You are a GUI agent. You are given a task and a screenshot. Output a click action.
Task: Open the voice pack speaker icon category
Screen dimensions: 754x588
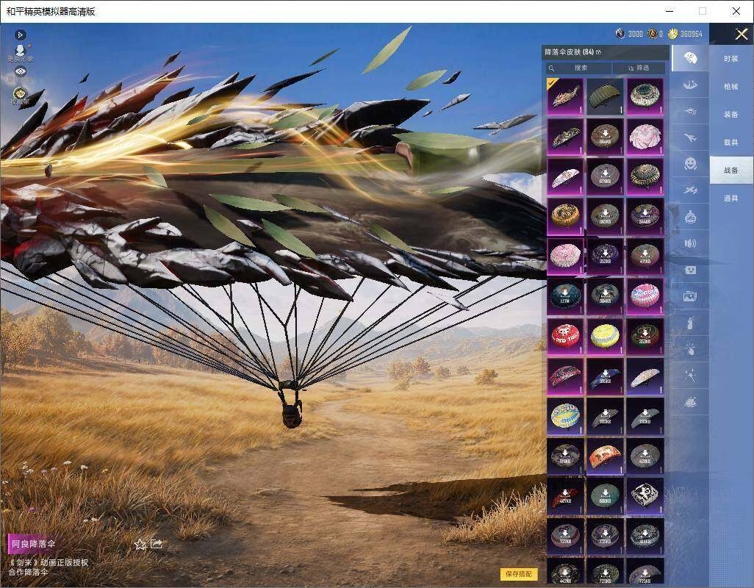coord(690,243)
